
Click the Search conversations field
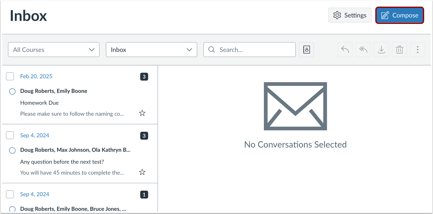(x=249, y=49)
